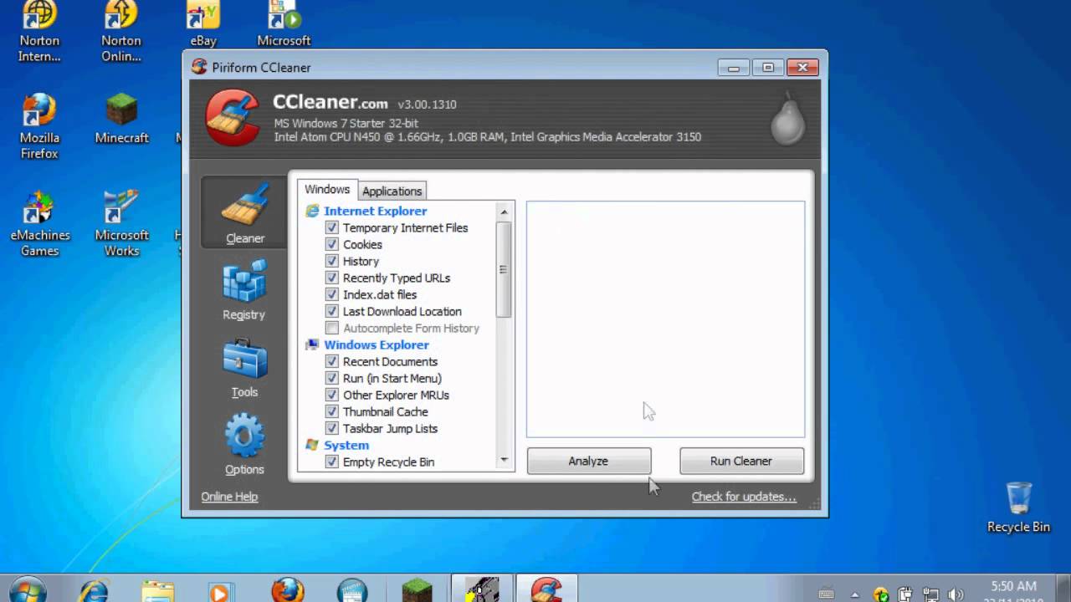Toggle Recently Typed URLs checkbox
The image size is (1071, 602).
coord(332,278)
